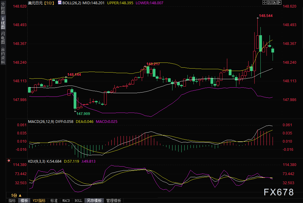Click the UPPER:148.395 value
Viewport: 303px width, 203px height.
click(x=120, y=3)
